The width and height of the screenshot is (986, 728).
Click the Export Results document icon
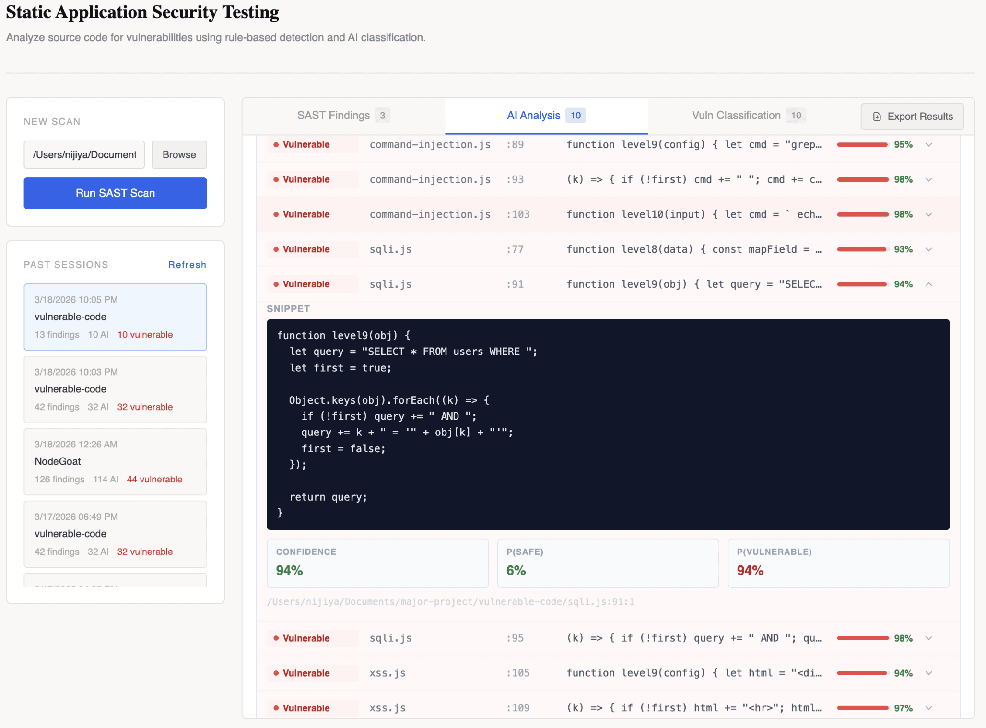click(x=877, y=117)
